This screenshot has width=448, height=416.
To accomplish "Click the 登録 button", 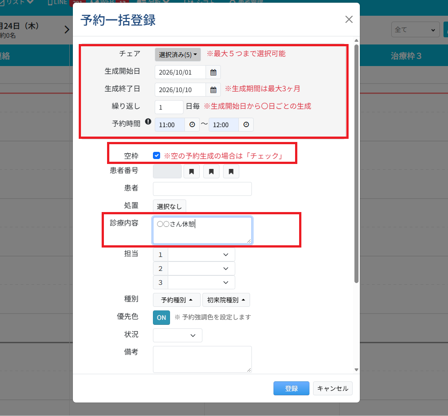I will [x=291, y=388].
